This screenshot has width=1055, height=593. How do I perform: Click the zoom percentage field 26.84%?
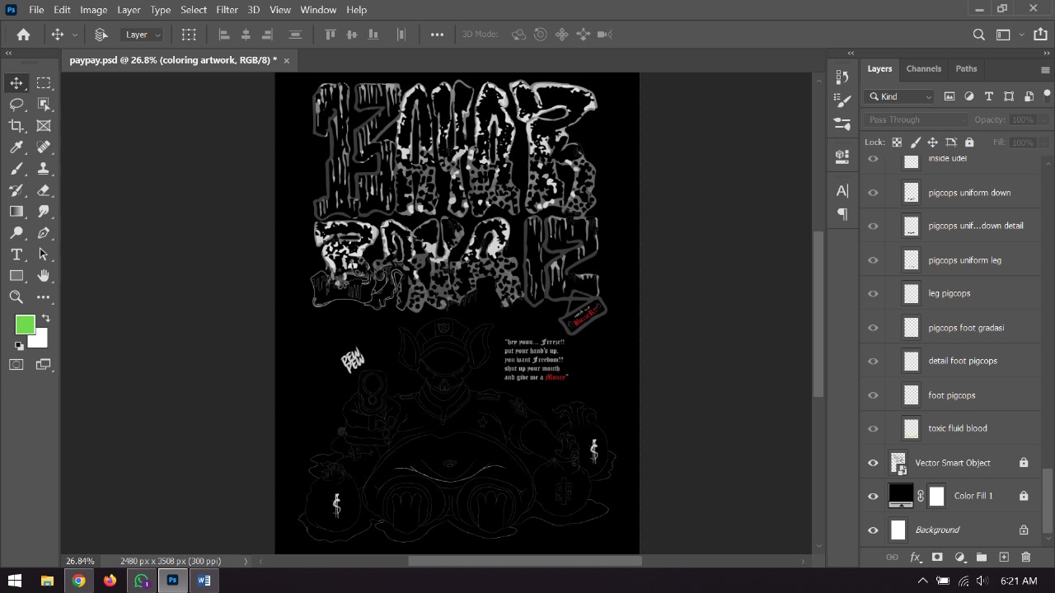[80, 561]
